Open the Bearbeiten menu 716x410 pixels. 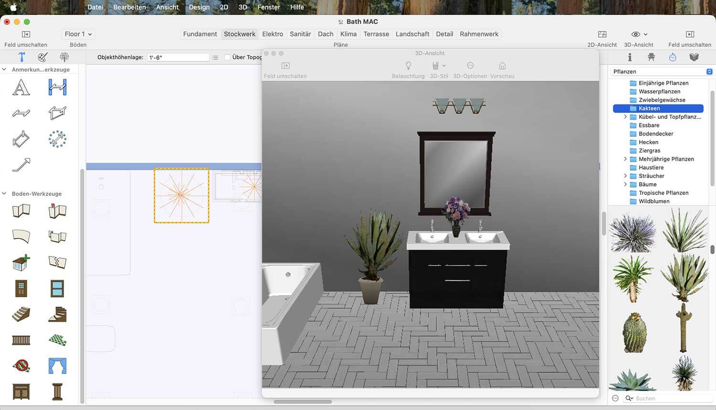pos(129,7)
